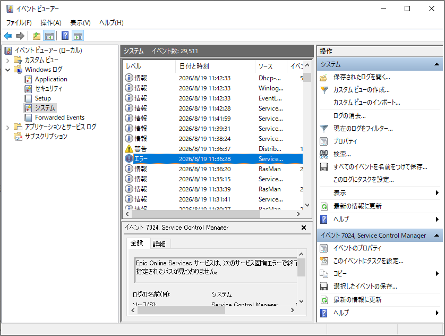Click 最新の情報に更新 under イベント 7024 section
This screenshot has height=336, width=445.
tap(357, 300)
